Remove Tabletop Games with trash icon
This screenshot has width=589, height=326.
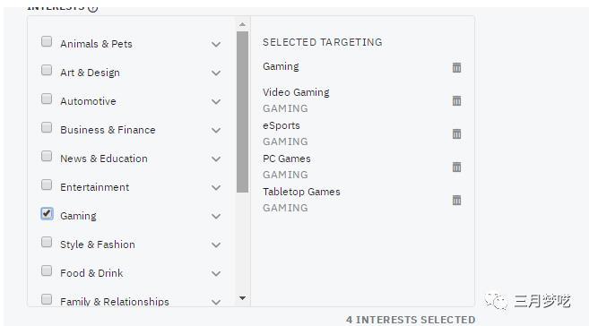click(456, 200)
